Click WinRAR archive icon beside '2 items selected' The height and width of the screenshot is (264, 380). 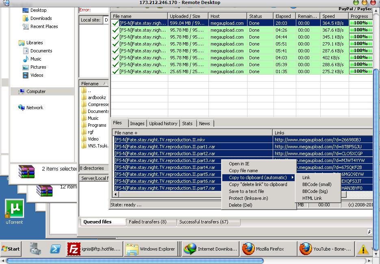click(26, 171)
